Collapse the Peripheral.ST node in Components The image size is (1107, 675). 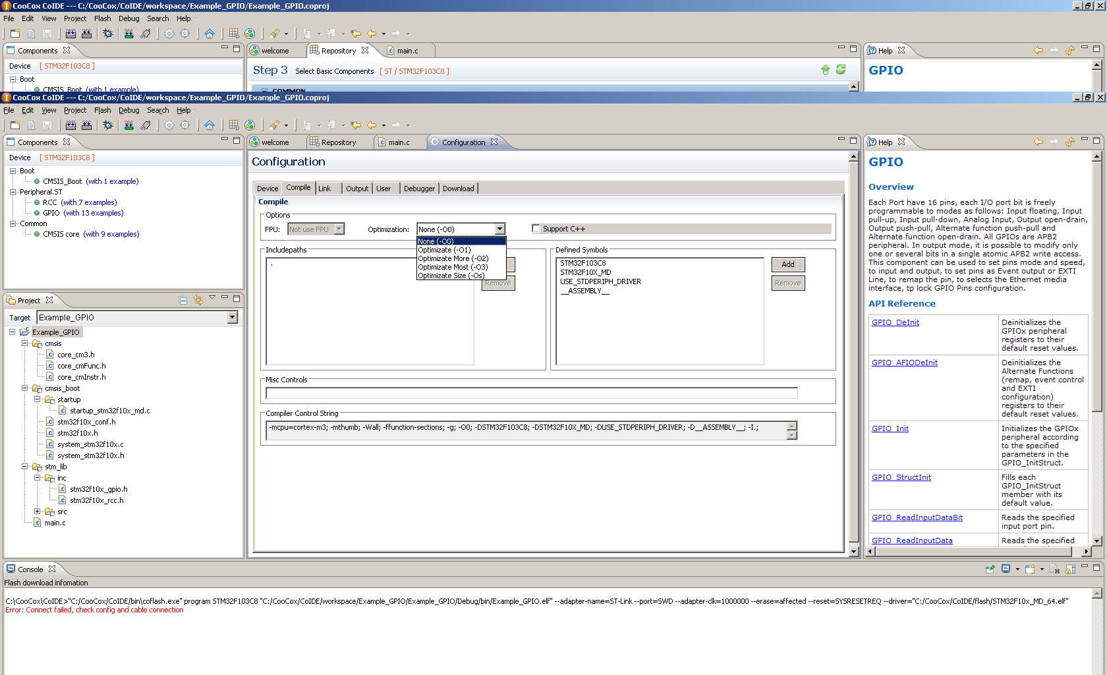(13, 192)
